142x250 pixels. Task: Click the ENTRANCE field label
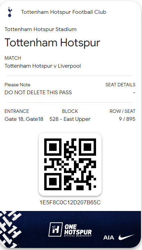point(17,111)
